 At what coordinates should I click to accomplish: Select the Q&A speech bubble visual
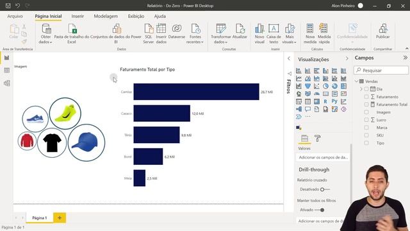click(307, 109)
